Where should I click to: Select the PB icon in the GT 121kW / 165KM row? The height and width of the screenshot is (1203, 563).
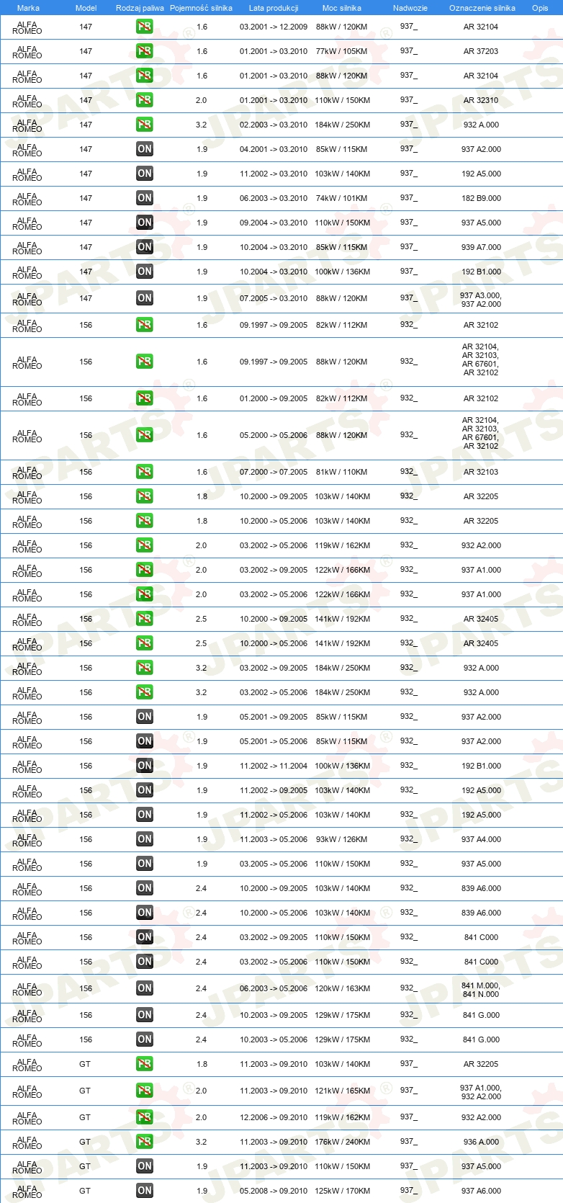tap(145, 1091)
